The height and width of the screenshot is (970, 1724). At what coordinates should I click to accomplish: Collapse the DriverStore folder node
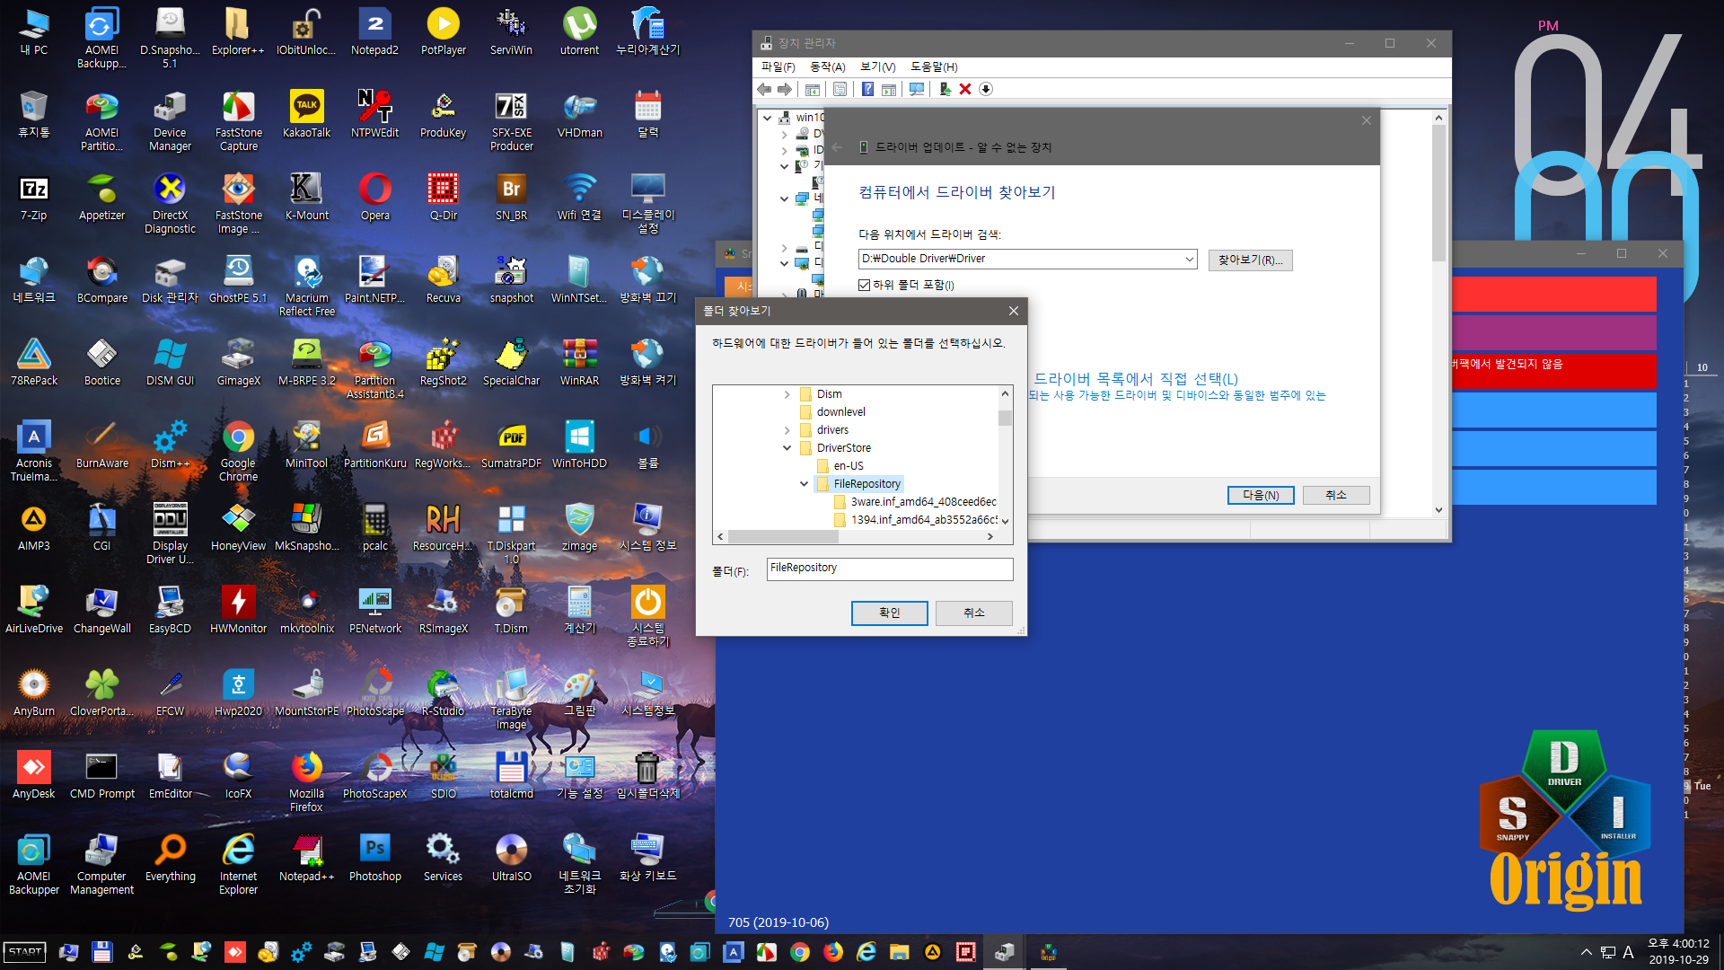point(787,448)
